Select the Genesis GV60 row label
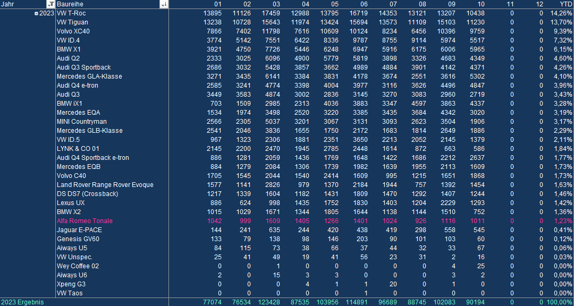Image resolution: width=574 pixels, height=306 pixels. [78, 239]
